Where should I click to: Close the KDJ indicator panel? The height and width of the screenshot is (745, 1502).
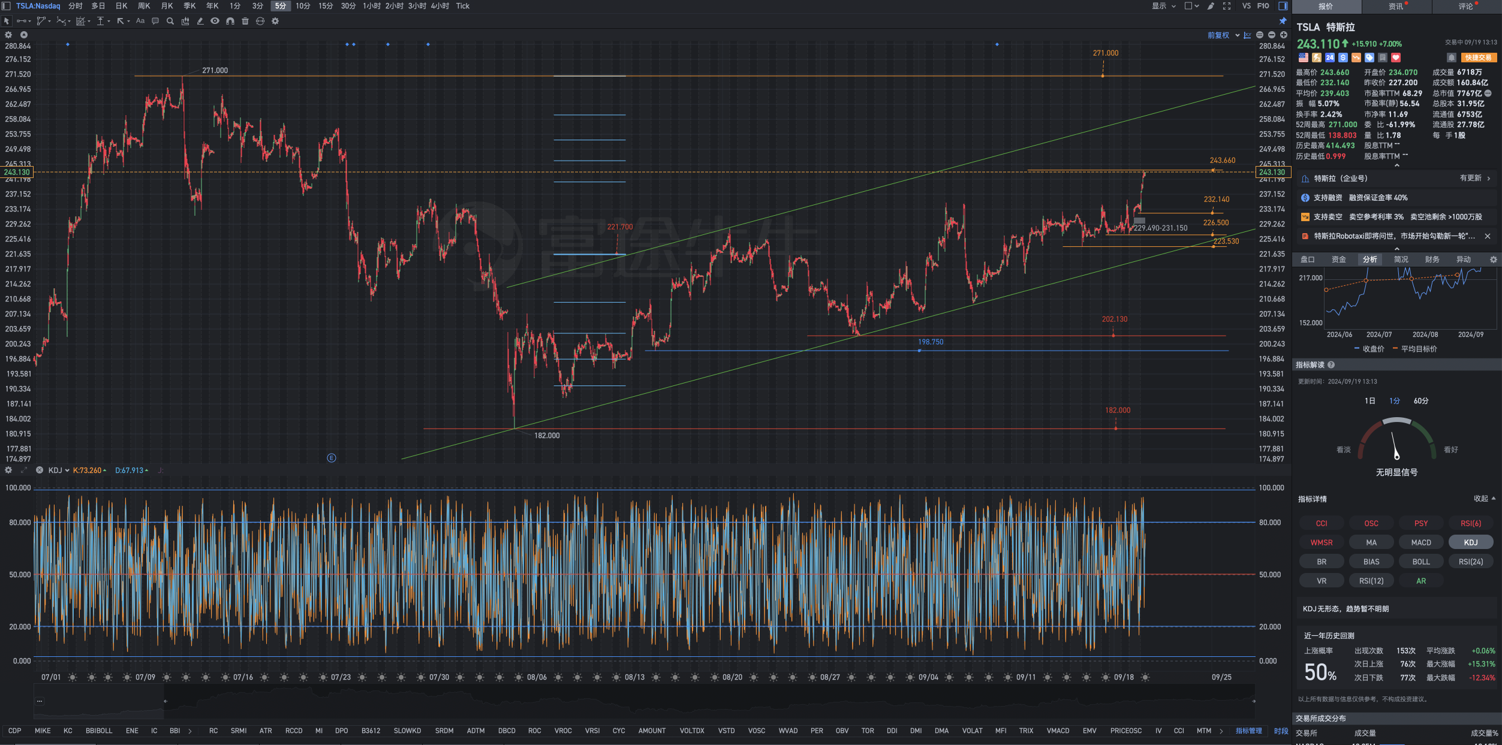coord(40,470)
